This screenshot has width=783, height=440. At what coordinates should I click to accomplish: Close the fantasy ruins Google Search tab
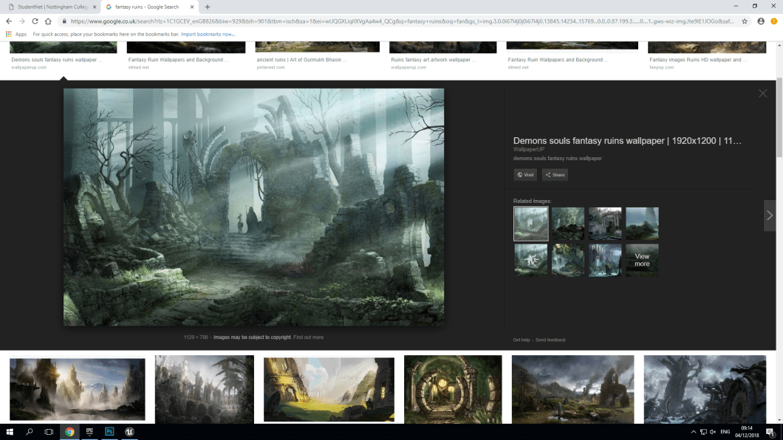point(192,7)
